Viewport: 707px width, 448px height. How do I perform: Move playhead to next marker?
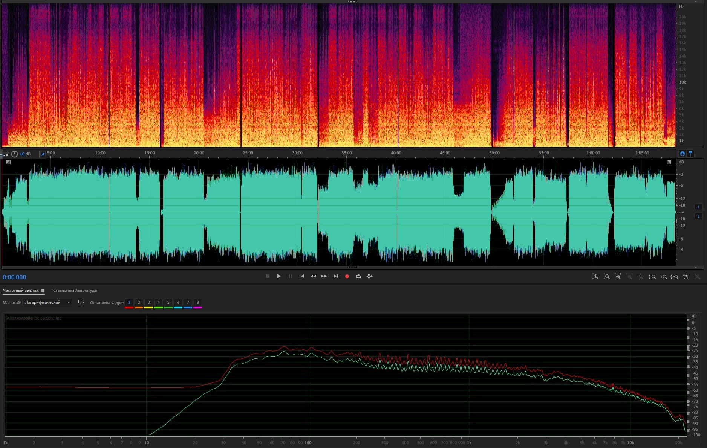coord(336,276)
